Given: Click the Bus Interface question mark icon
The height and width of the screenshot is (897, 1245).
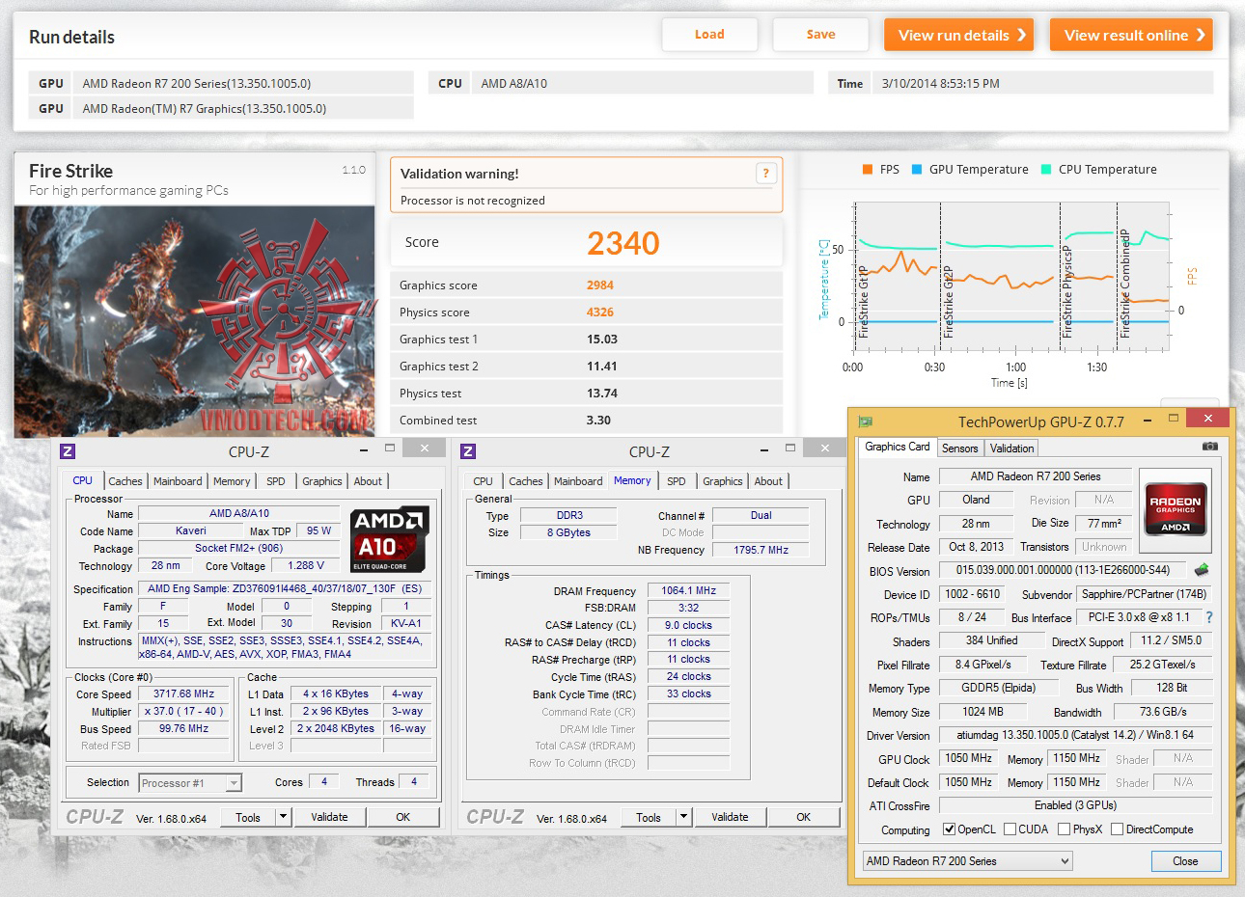Looking at the screenshot, I should point(1209,617).
